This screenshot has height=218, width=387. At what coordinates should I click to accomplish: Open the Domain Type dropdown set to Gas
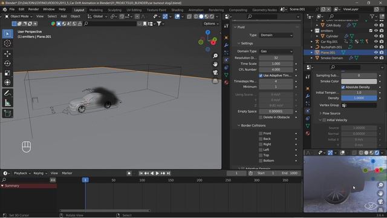[x=276, y=51]
